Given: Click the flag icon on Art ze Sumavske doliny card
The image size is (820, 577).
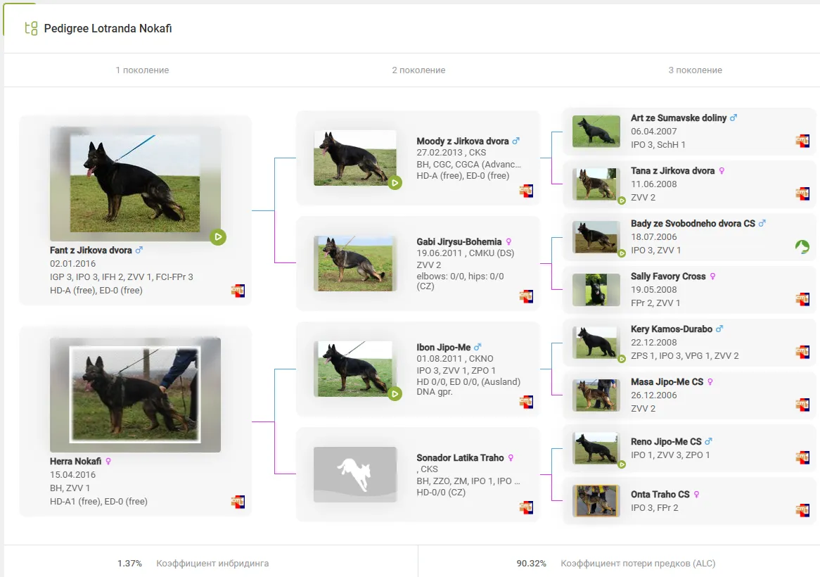Looking at the screenshot, I should click(x=802, y=141).
